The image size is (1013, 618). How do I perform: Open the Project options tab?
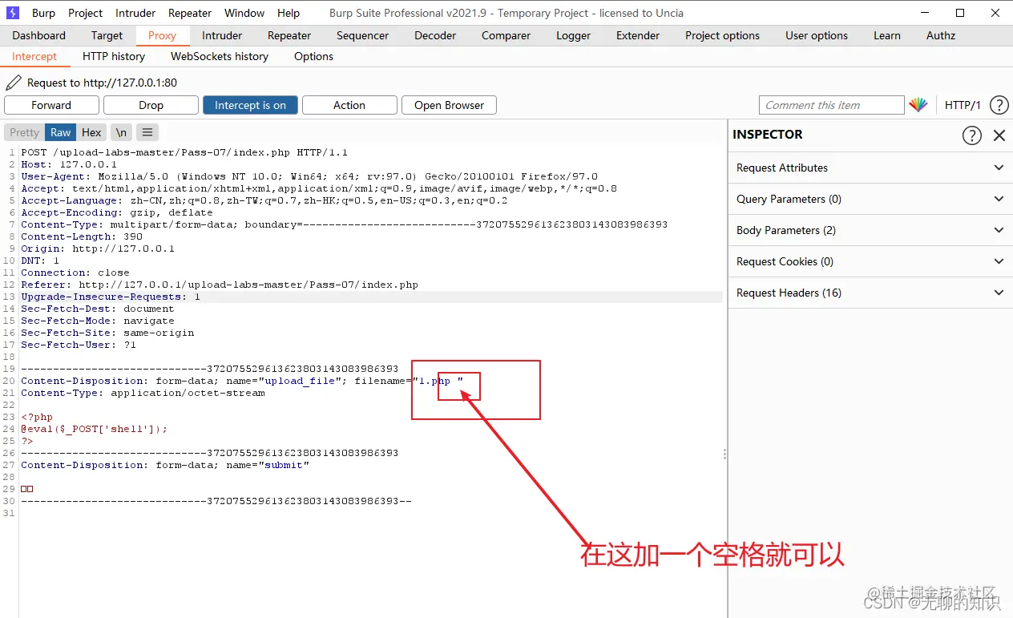(722, 35)
